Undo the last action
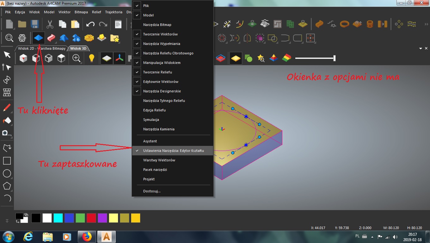This screenshot has height=243, width=430. [90, 24]
